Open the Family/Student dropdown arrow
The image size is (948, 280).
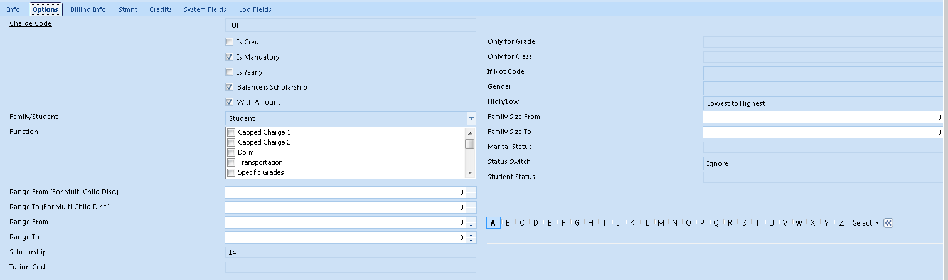point(471,118)
